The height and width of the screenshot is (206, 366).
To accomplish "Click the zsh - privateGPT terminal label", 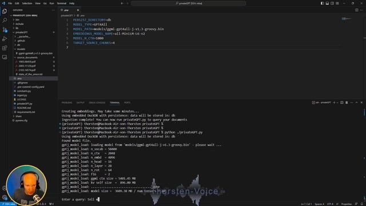I will click(x=321, y=102).
